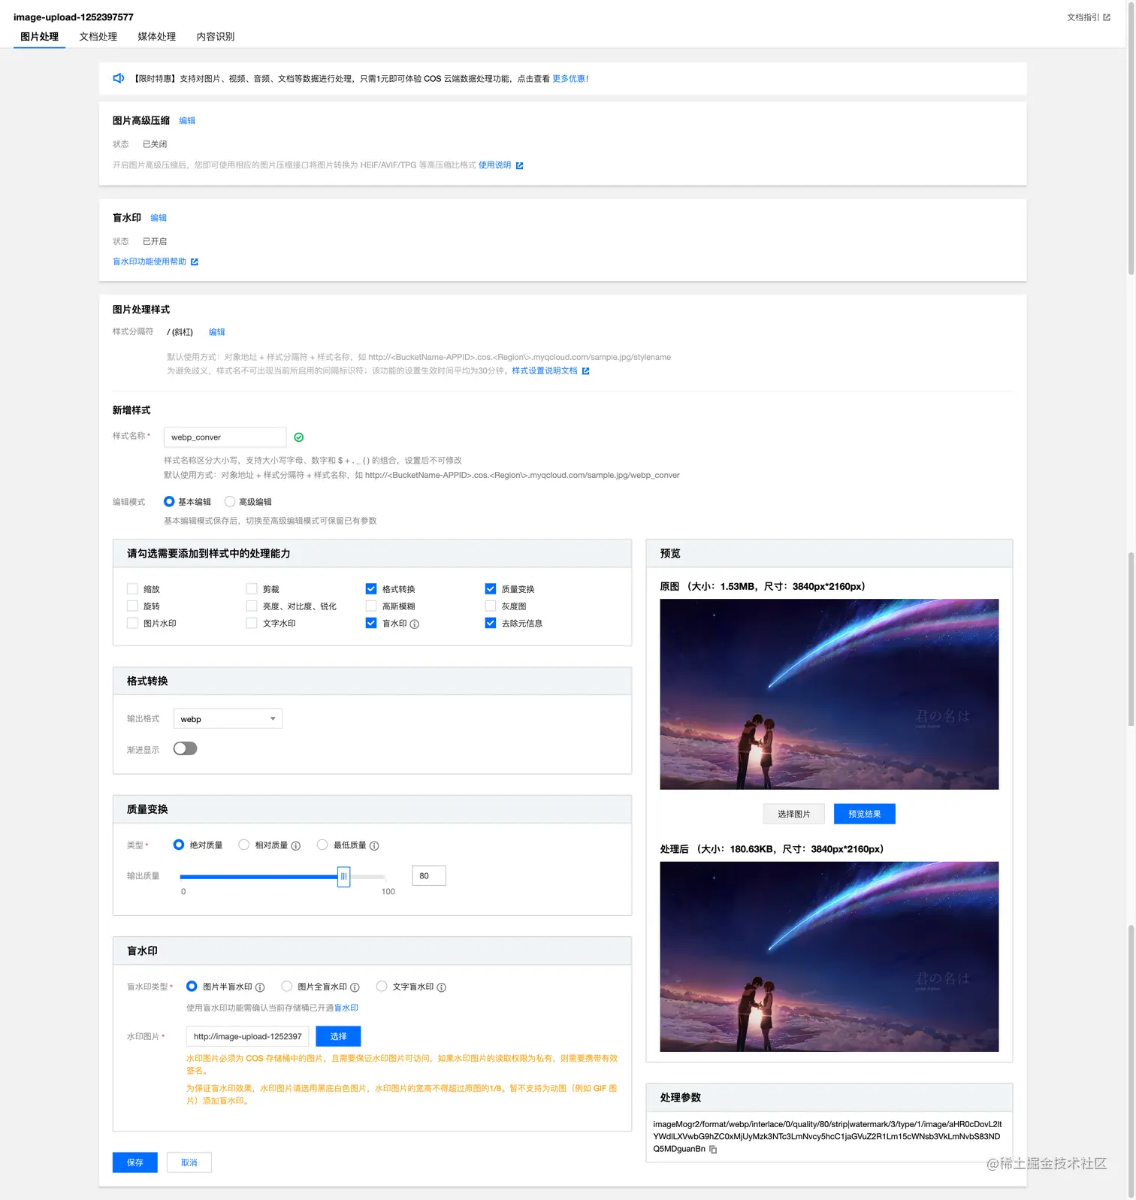Open the 文档处理 tab
Viewport: 1136px width, 1200px height.
[x=98, y=36]
